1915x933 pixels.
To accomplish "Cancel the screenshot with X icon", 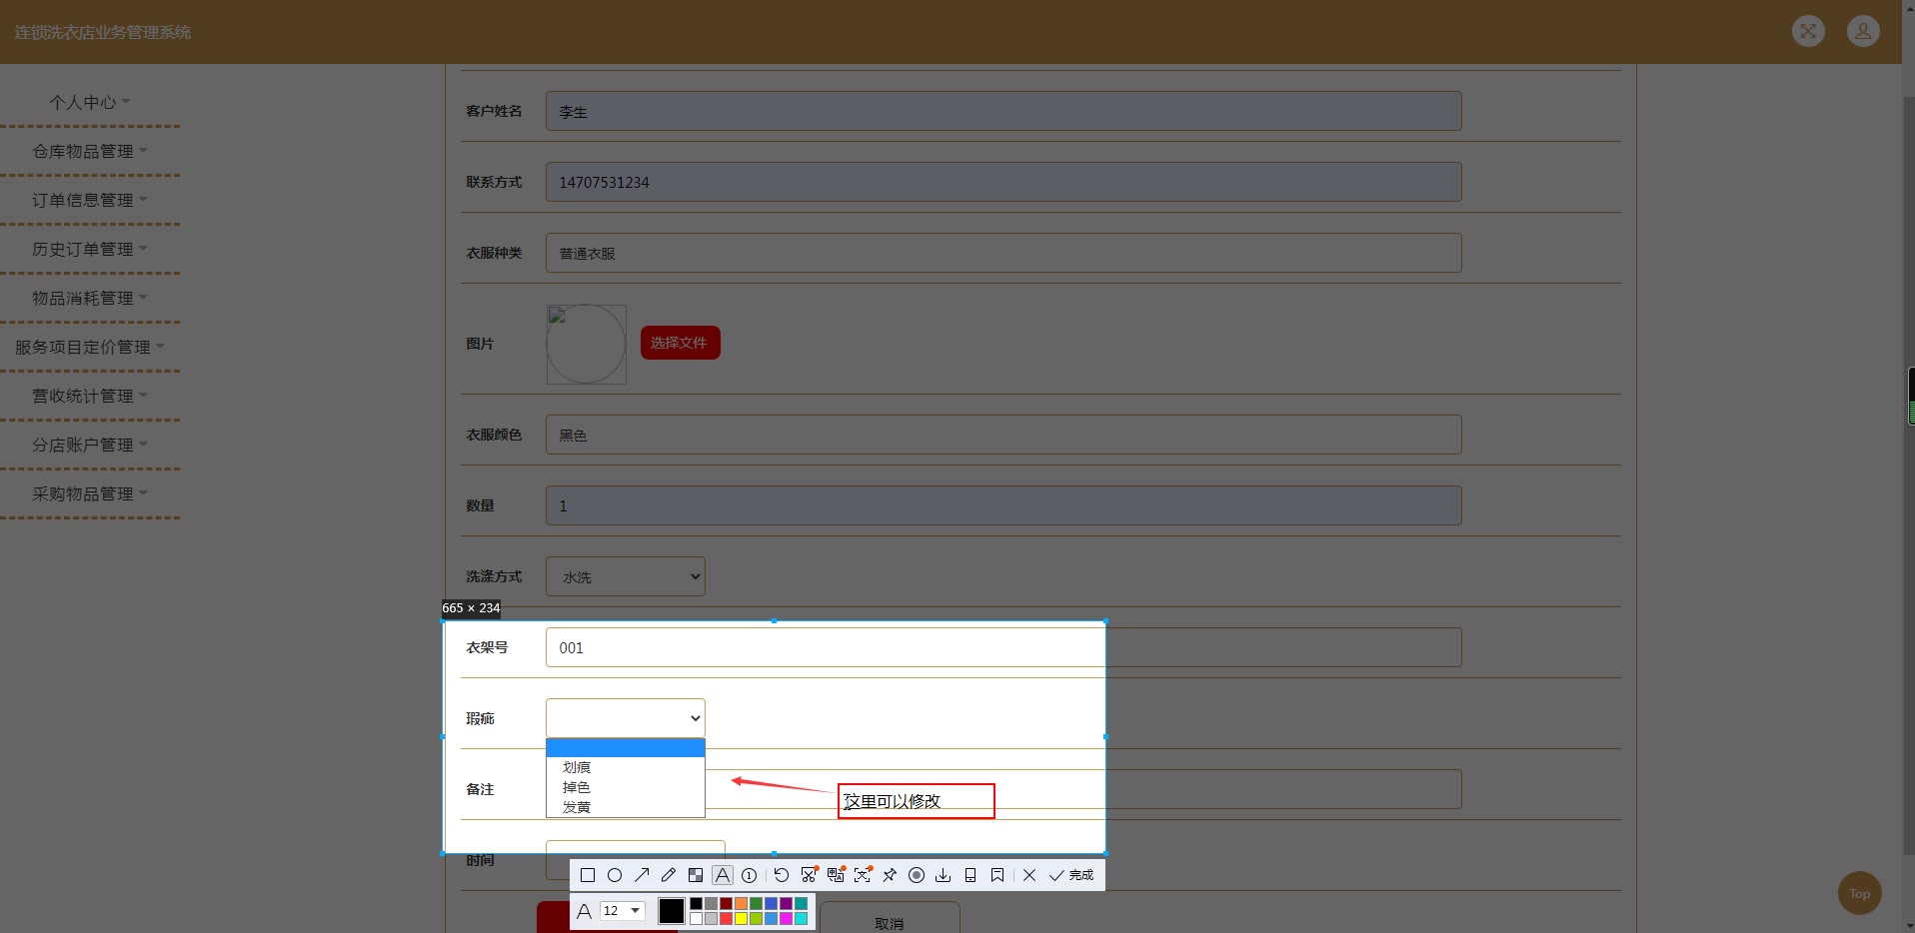I will pyautogui.click(x=1029, y=875).
